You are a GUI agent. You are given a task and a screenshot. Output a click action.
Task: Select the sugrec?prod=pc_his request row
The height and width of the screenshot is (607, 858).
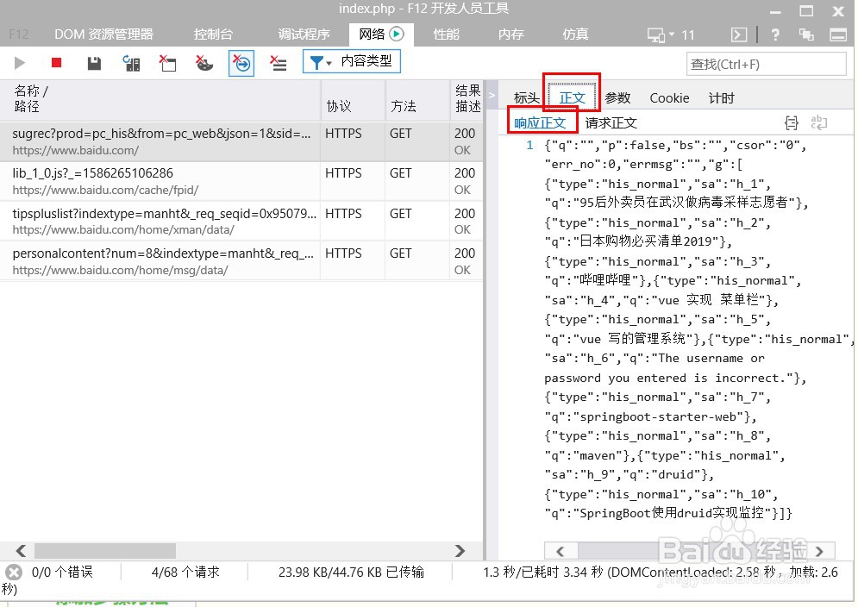[241, 141]
